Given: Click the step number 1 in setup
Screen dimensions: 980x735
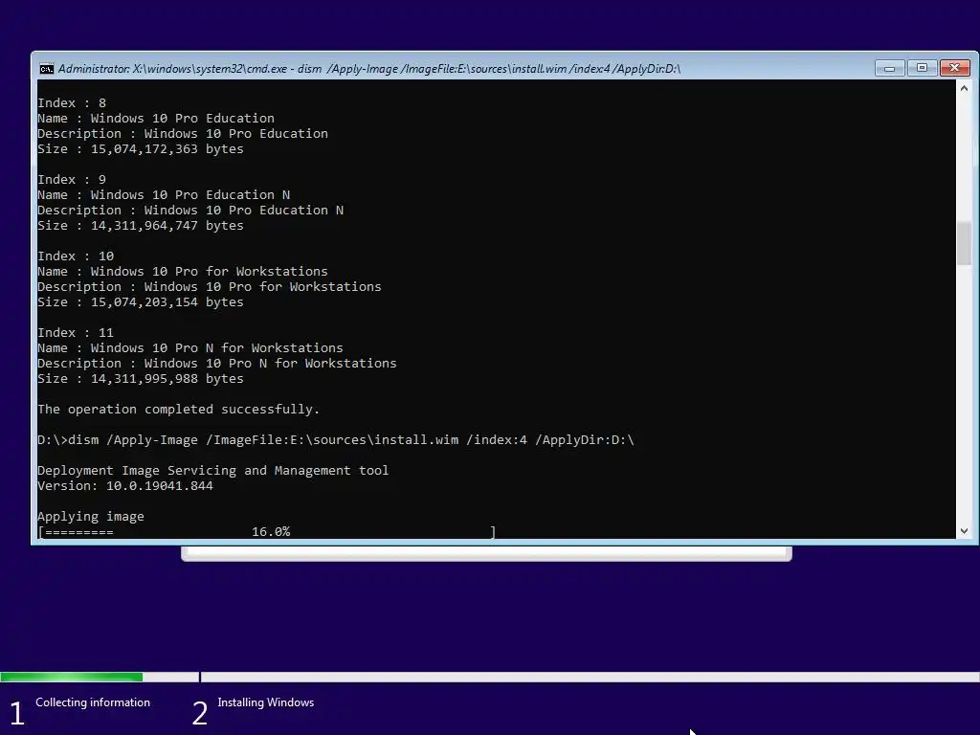Looking at the screenshot, I should click(x=17, y=714).
